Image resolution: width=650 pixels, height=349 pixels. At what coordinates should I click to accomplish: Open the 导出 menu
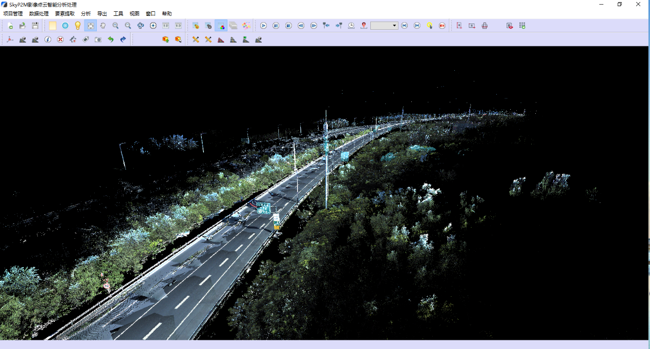point(102,14)
